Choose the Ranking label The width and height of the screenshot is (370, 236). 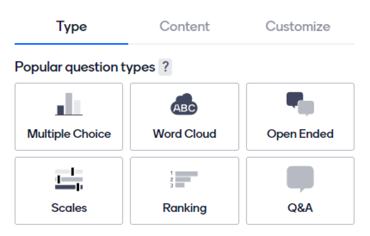pyautogui.click(x=184, y=208)
